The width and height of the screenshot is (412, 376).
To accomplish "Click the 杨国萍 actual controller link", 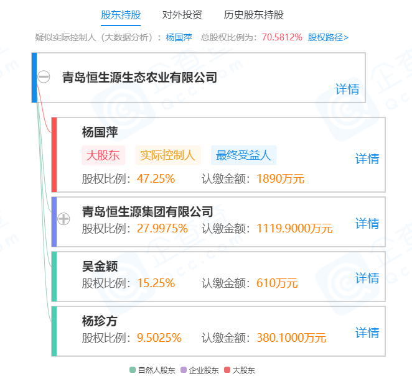I will (x=179, y=37).
